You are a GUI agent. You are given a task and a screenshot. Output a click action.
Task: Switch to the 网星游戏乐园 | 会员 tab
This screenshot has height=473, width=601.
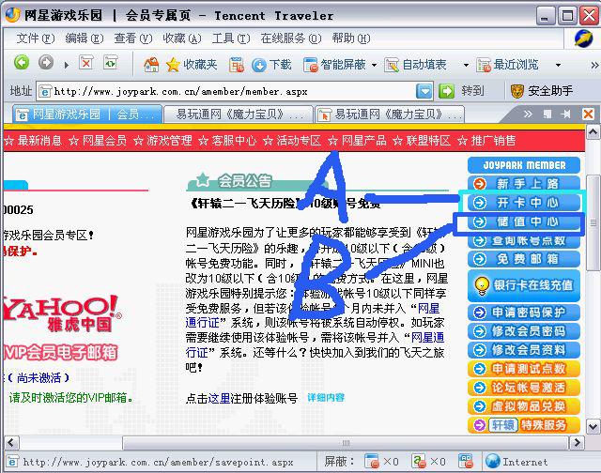87,114
